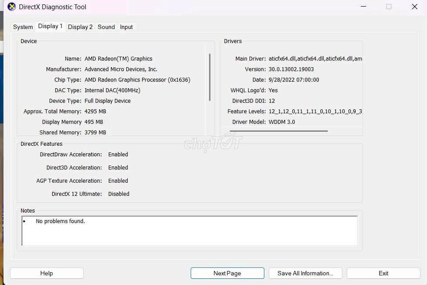Click the No problems found note
The image size is (427, 285).
[60, 221]
